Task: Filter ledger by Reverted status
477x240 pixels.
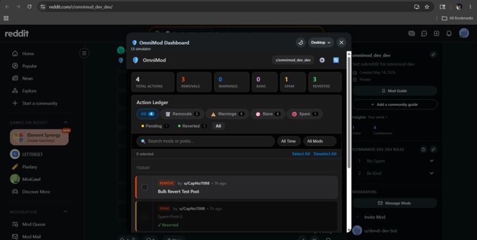Action: click(192, 126)
